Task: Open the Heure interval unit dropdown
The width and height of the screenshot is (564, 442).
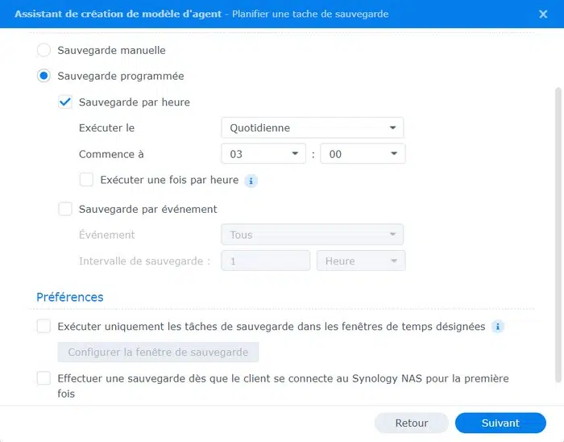Action: (363, 261)
